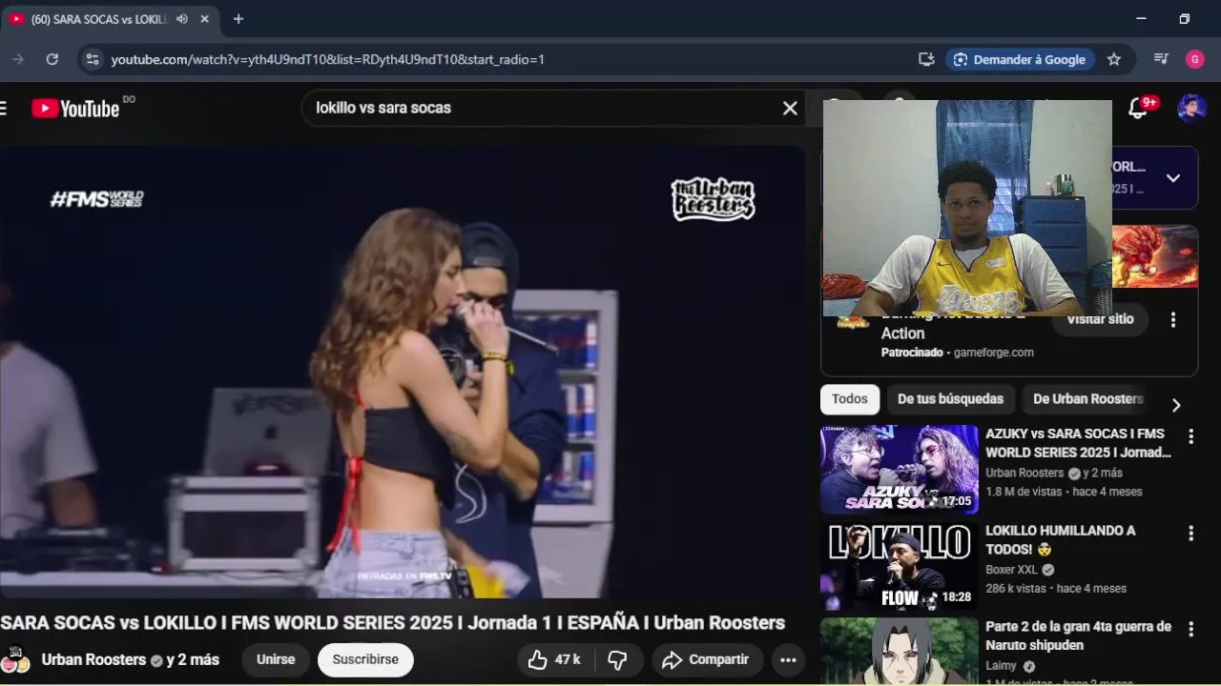1221x686 pixels.
Task: Open options for LOKILLO HUMILLANDO A TODOS video
Action: pyautogui.click(x=1190, y=534)
